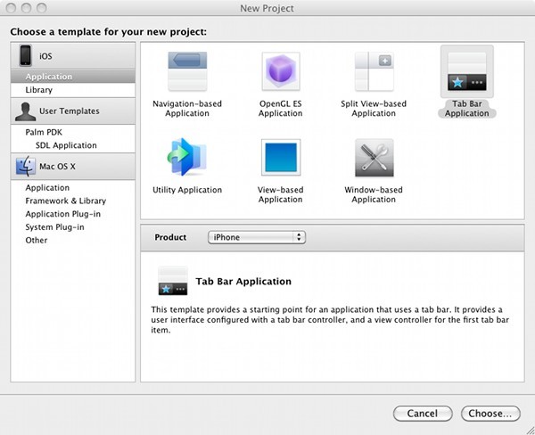Screen dimensions: 535x435
Task: Click the Product label
Action: (170, 237)
